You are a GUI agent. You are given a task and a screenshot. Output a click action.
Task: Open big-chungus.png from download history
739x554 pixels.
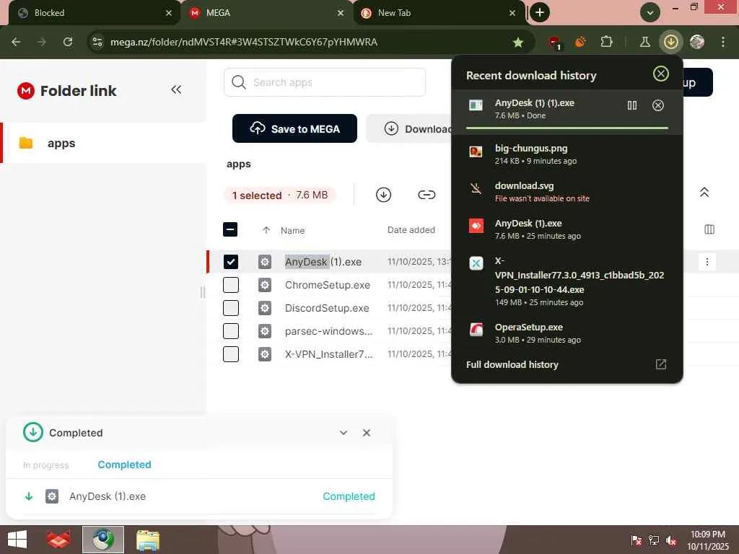pyautogui.click(x=567, y=154)
